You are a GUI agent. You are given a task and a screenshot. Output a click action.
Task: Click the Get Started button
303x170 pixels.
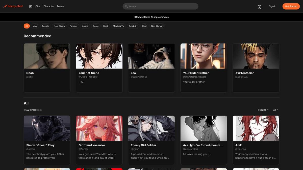point(291,6)
